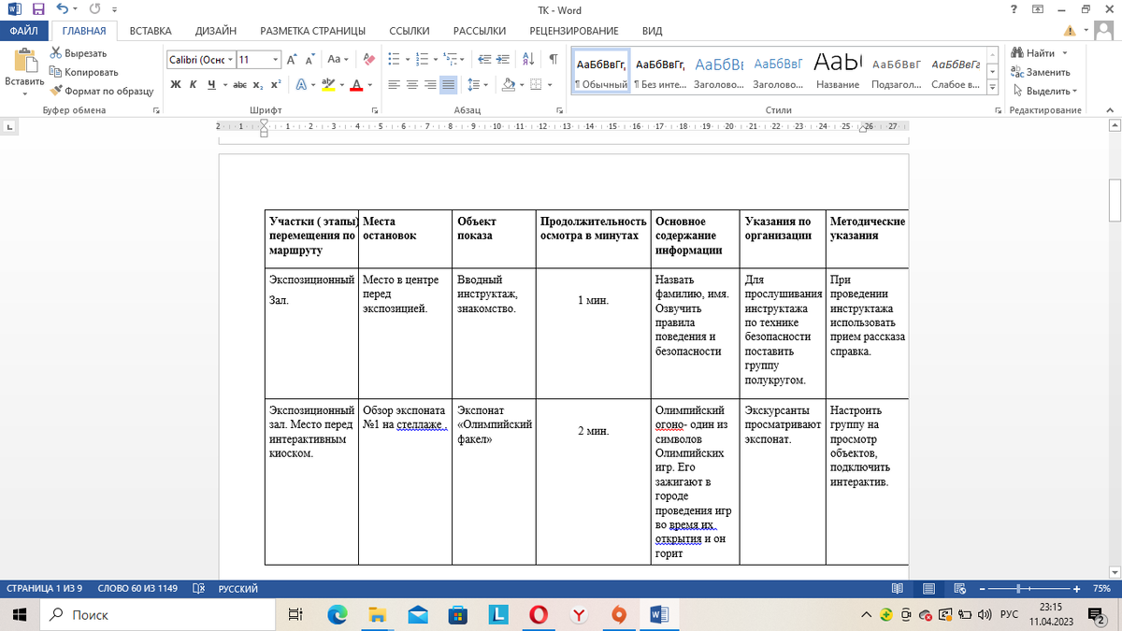Expand the Styles gallery more arrow
Screen dimensions: 1122x631
click(x=992, y=88)
